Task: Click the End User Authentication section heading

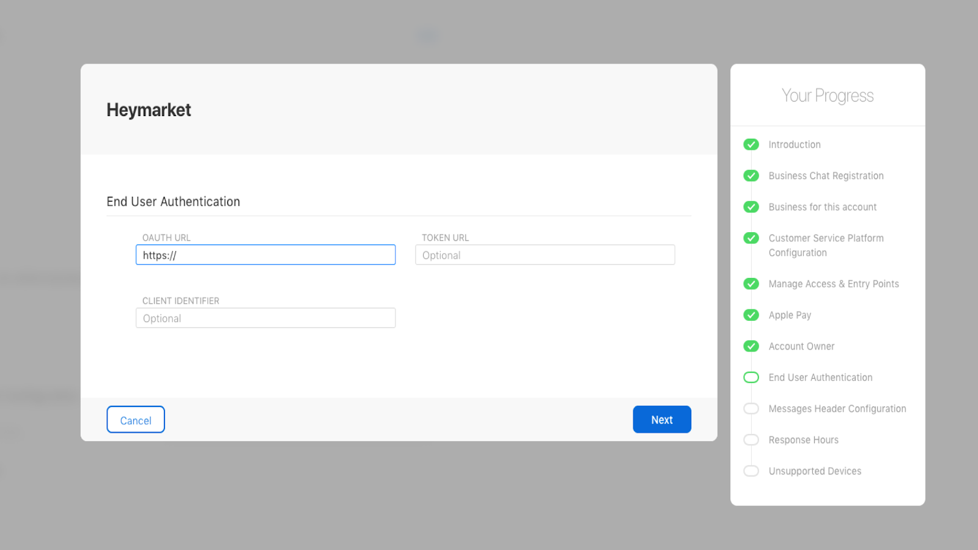Action: point(173,202)
